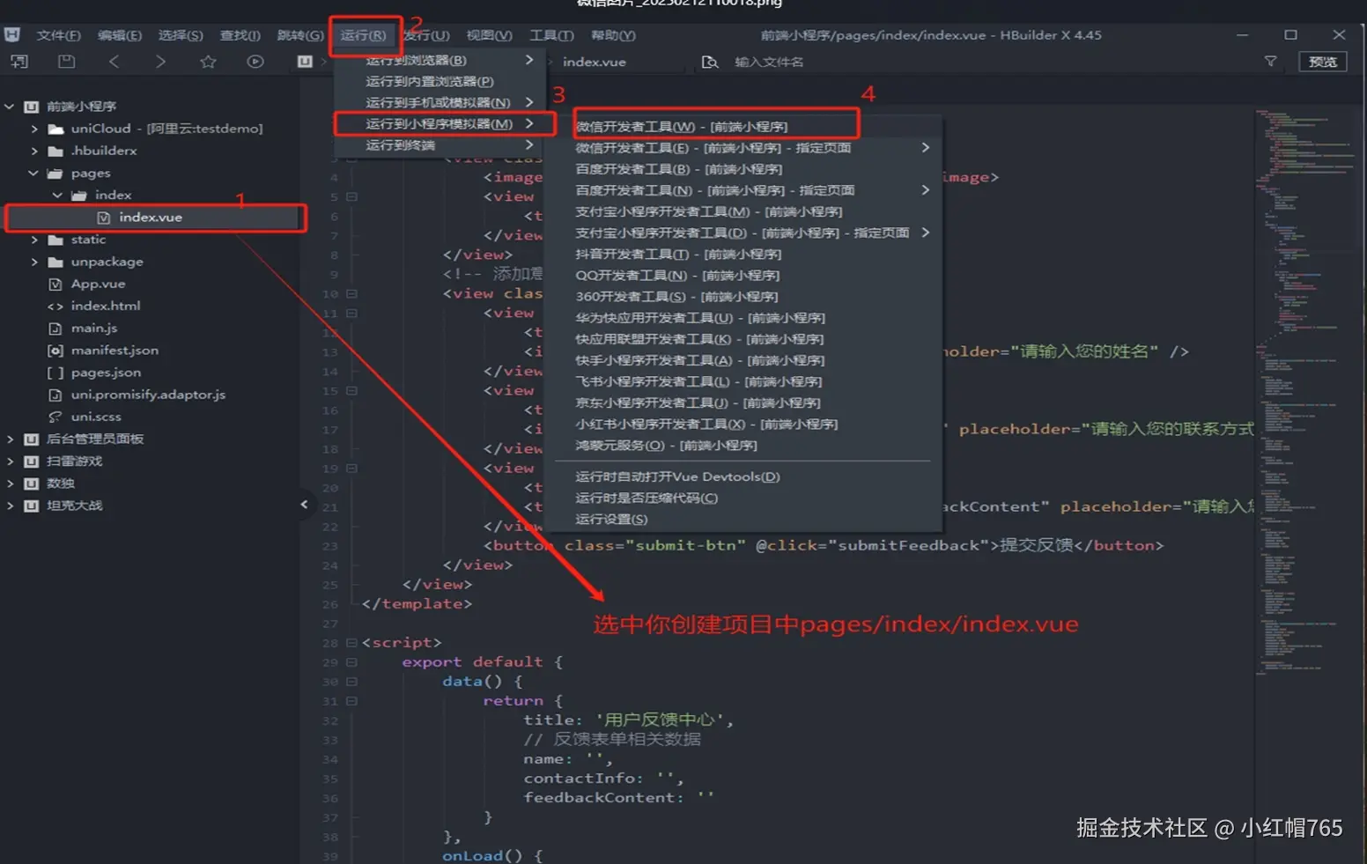Screen dimensions: 1367x864
Task: Select 飞书小程序开发者工具(L) entry
Action: (698, 381)
